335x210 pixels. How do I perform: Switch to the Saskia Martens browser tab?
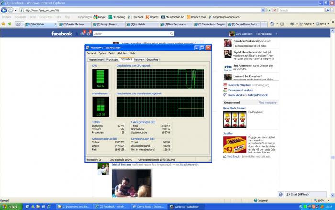pos(75,24)
